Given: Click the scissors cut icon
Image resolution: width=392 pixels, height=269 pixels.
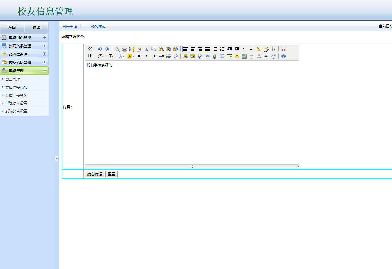Looking at the screenshot, I should click(146, 49).
